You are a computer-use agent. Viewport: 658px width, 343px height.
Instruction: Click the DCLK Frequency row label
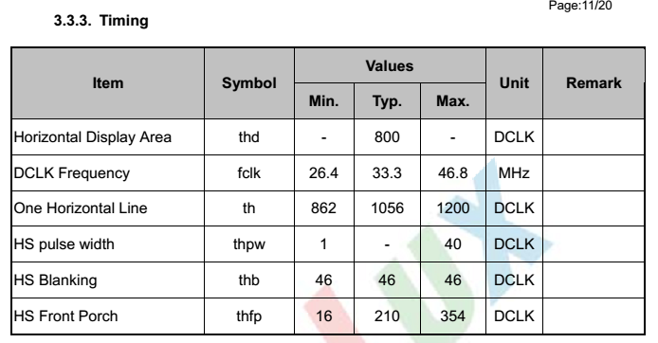pyautogui.click(x=72, y=173)
